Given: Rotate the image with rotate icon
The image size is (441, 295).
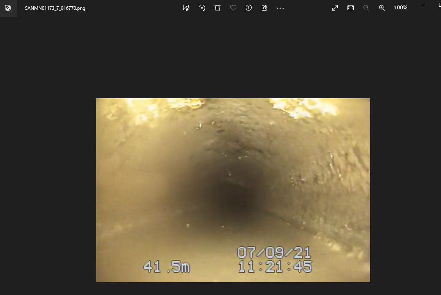Looking at the screenshot, I should pos(202,8).
